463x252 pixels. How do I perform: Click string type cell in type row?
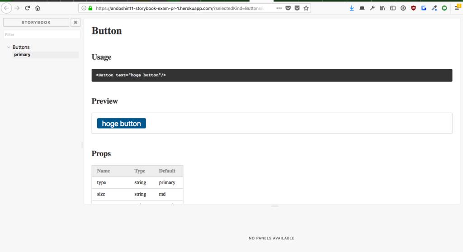pos(140,183)
